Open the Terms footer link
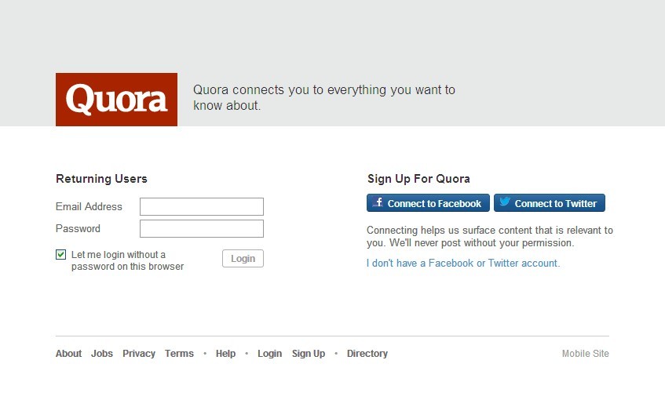665x400 pixels. click(x=179, y=354)
